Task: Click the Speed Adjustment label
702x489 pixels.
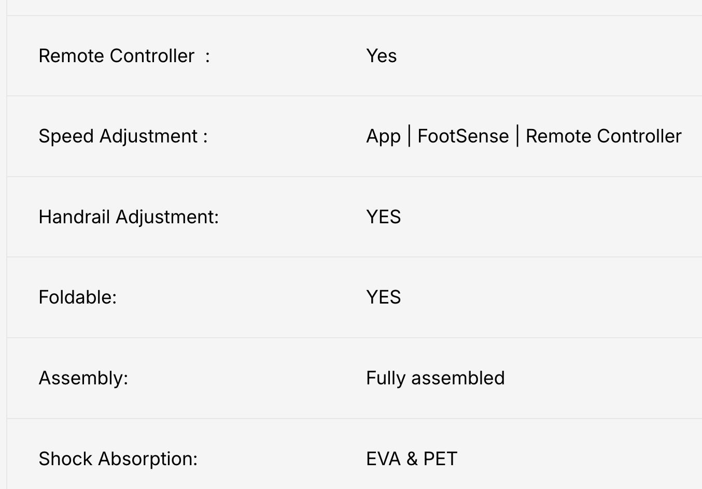Action: click(123, 136)
